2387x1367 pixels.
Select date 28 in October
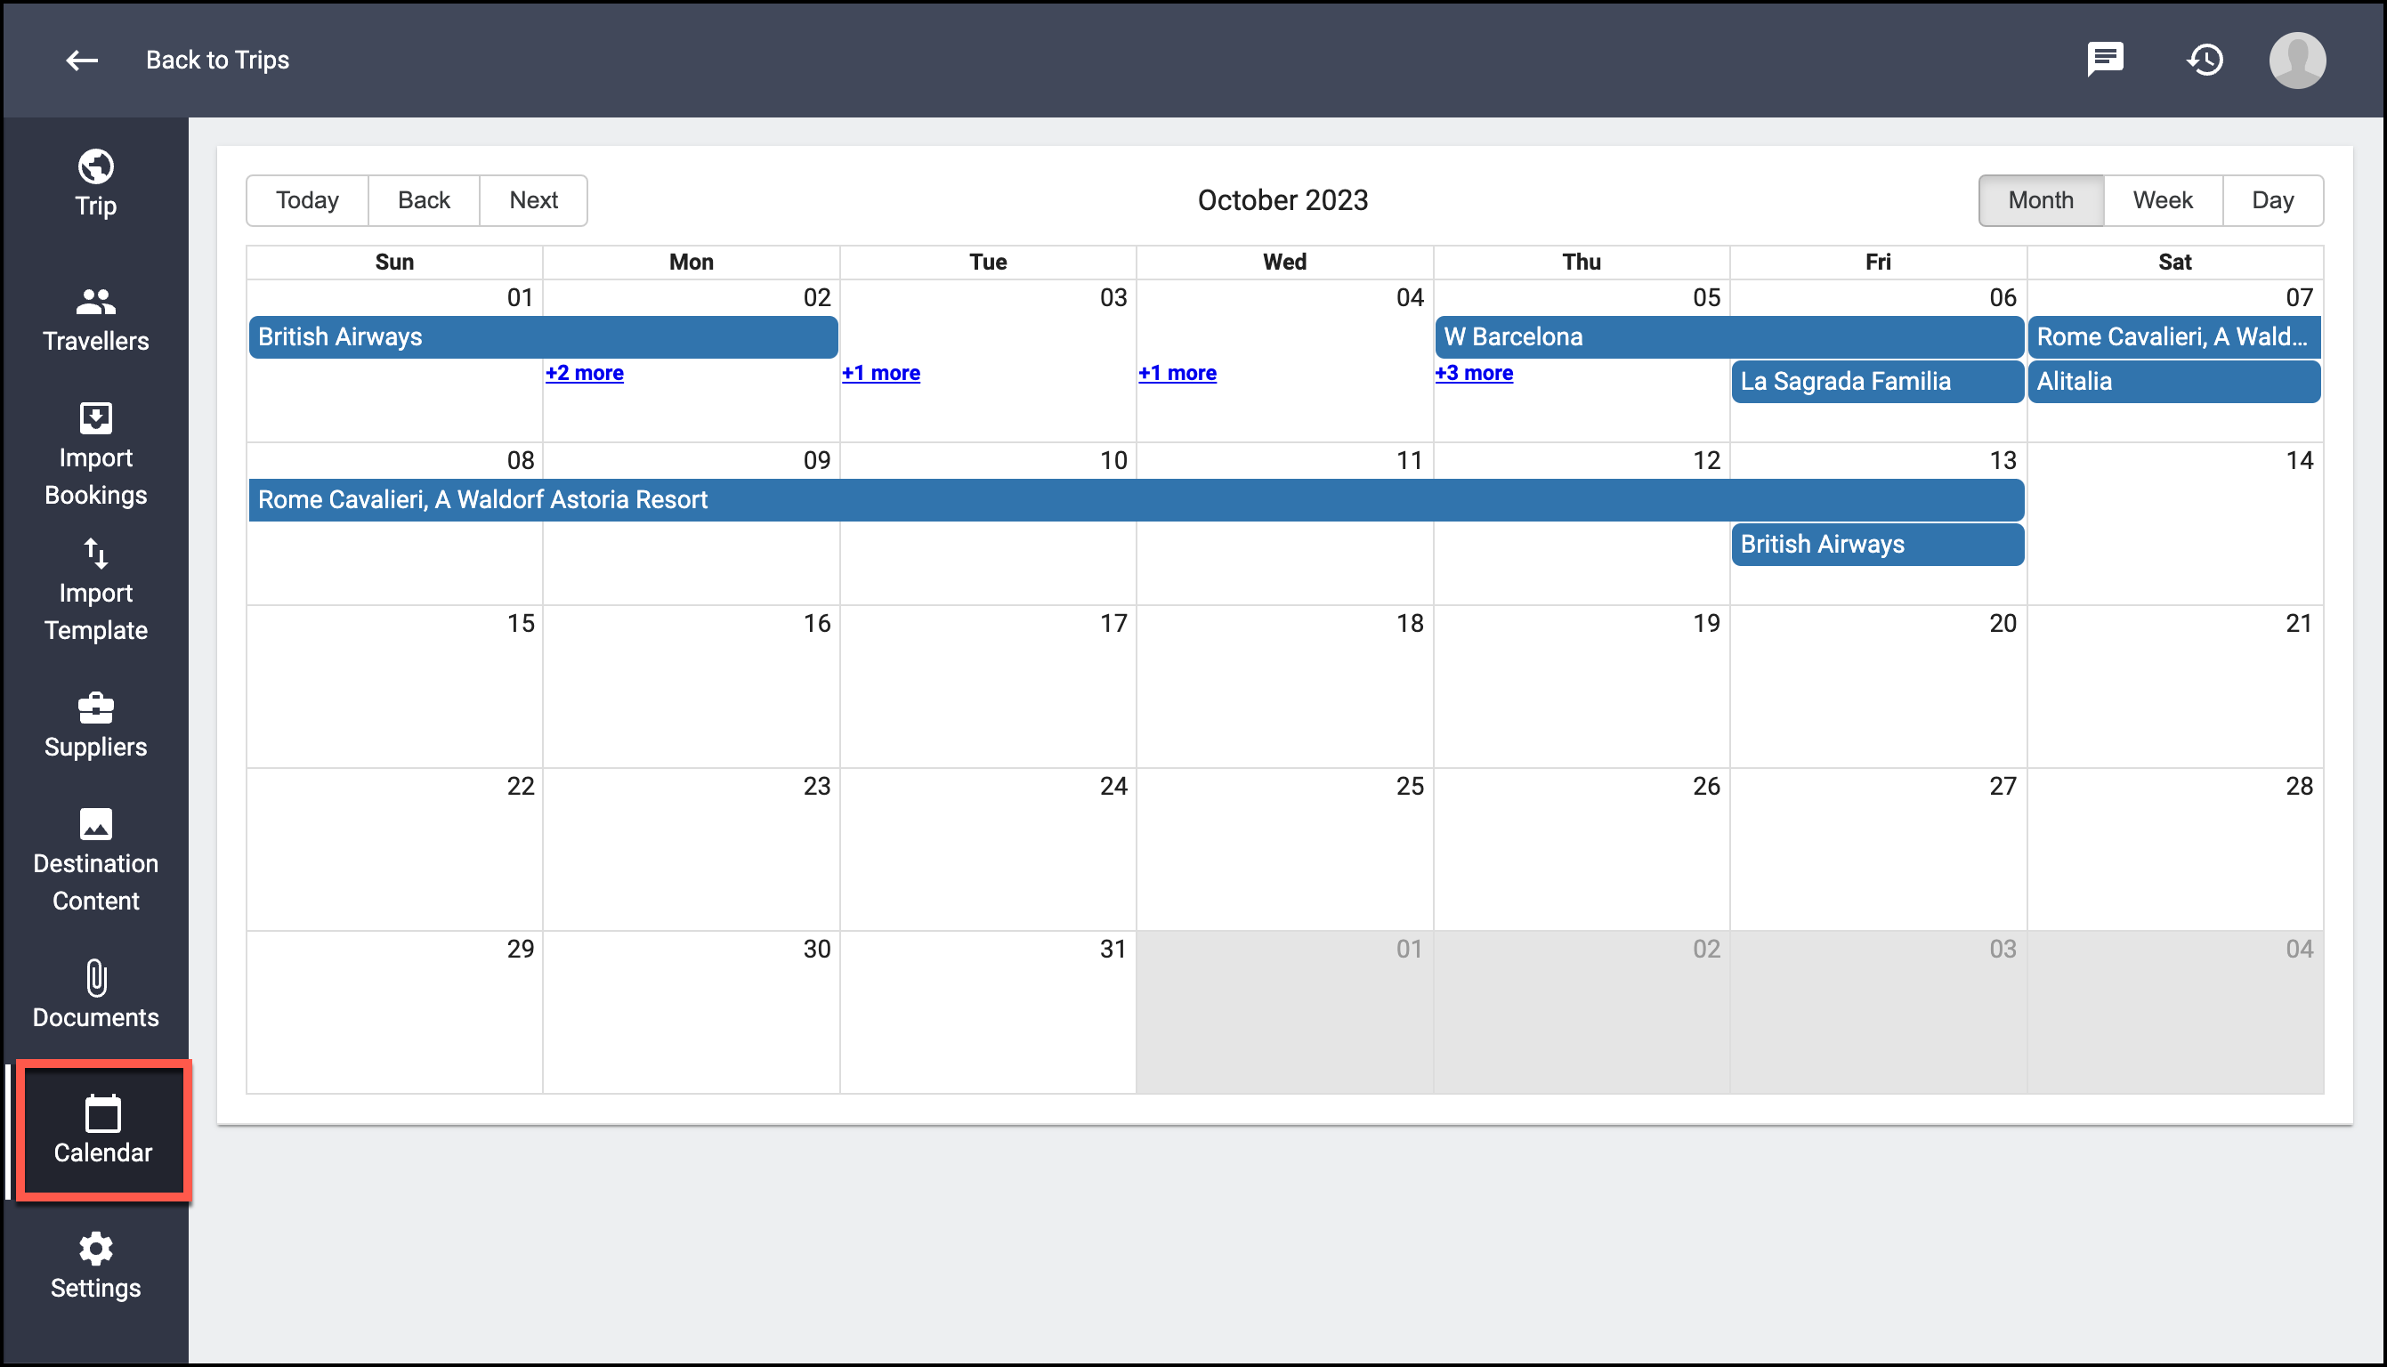[x=2300, y=786]
